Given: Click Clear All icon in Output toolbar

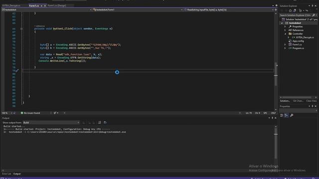Looking at the screenshot, I should pos(99,123).
